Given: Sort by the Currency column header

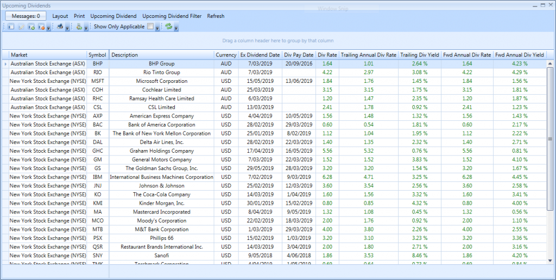Looking at the screenshot, I should point(226,55).
